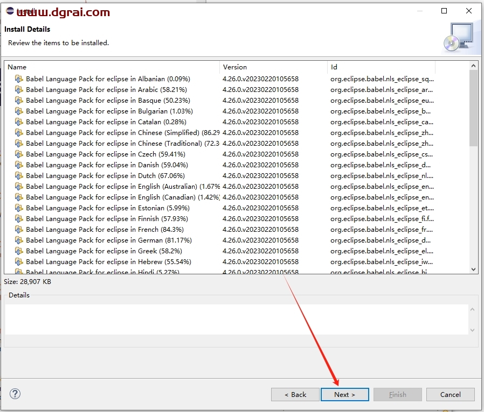Click Id org.eclipse.babel.nls_eclipse_eu...
This screenshot has height=412, width=484.
[x=382, y=101]
